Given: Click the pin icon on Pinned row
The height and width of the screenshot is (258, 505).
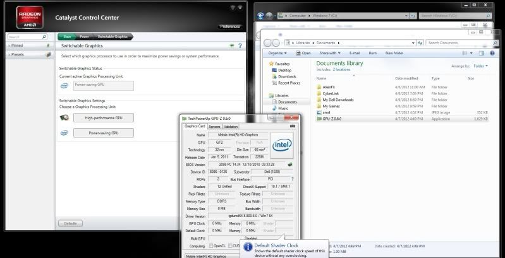Looking at the screenshot, I should (x=48, y=45).
